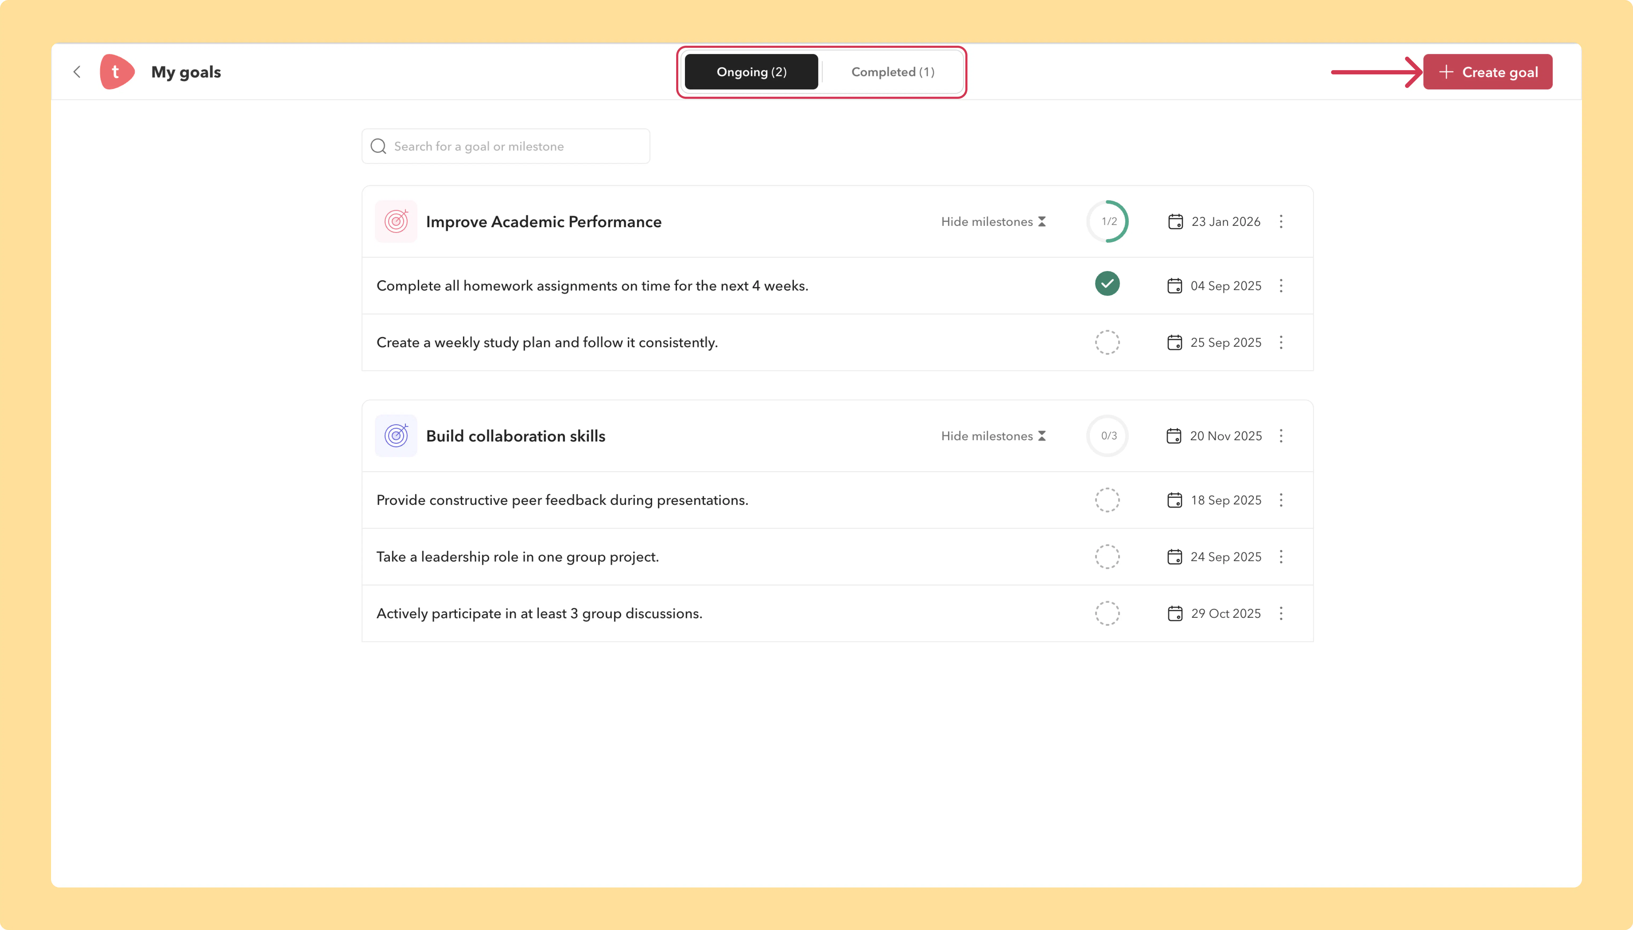Click the 29 Oct 2025 due date
The height and width of the screenshot is (930, 1633).
1226,613
